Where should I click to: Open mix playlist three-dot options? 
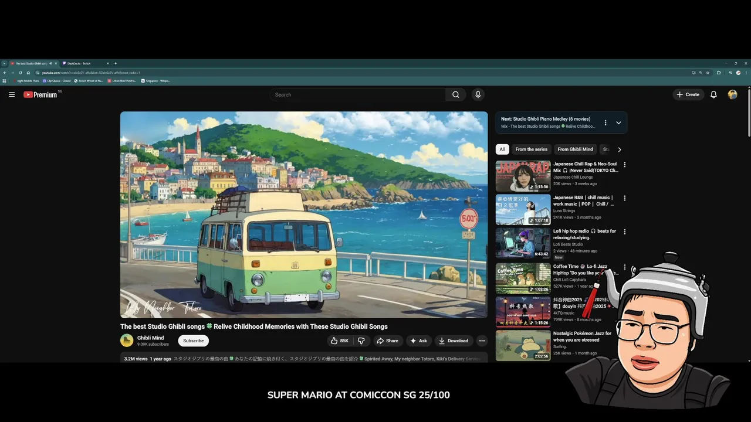(x=605, y=122)
